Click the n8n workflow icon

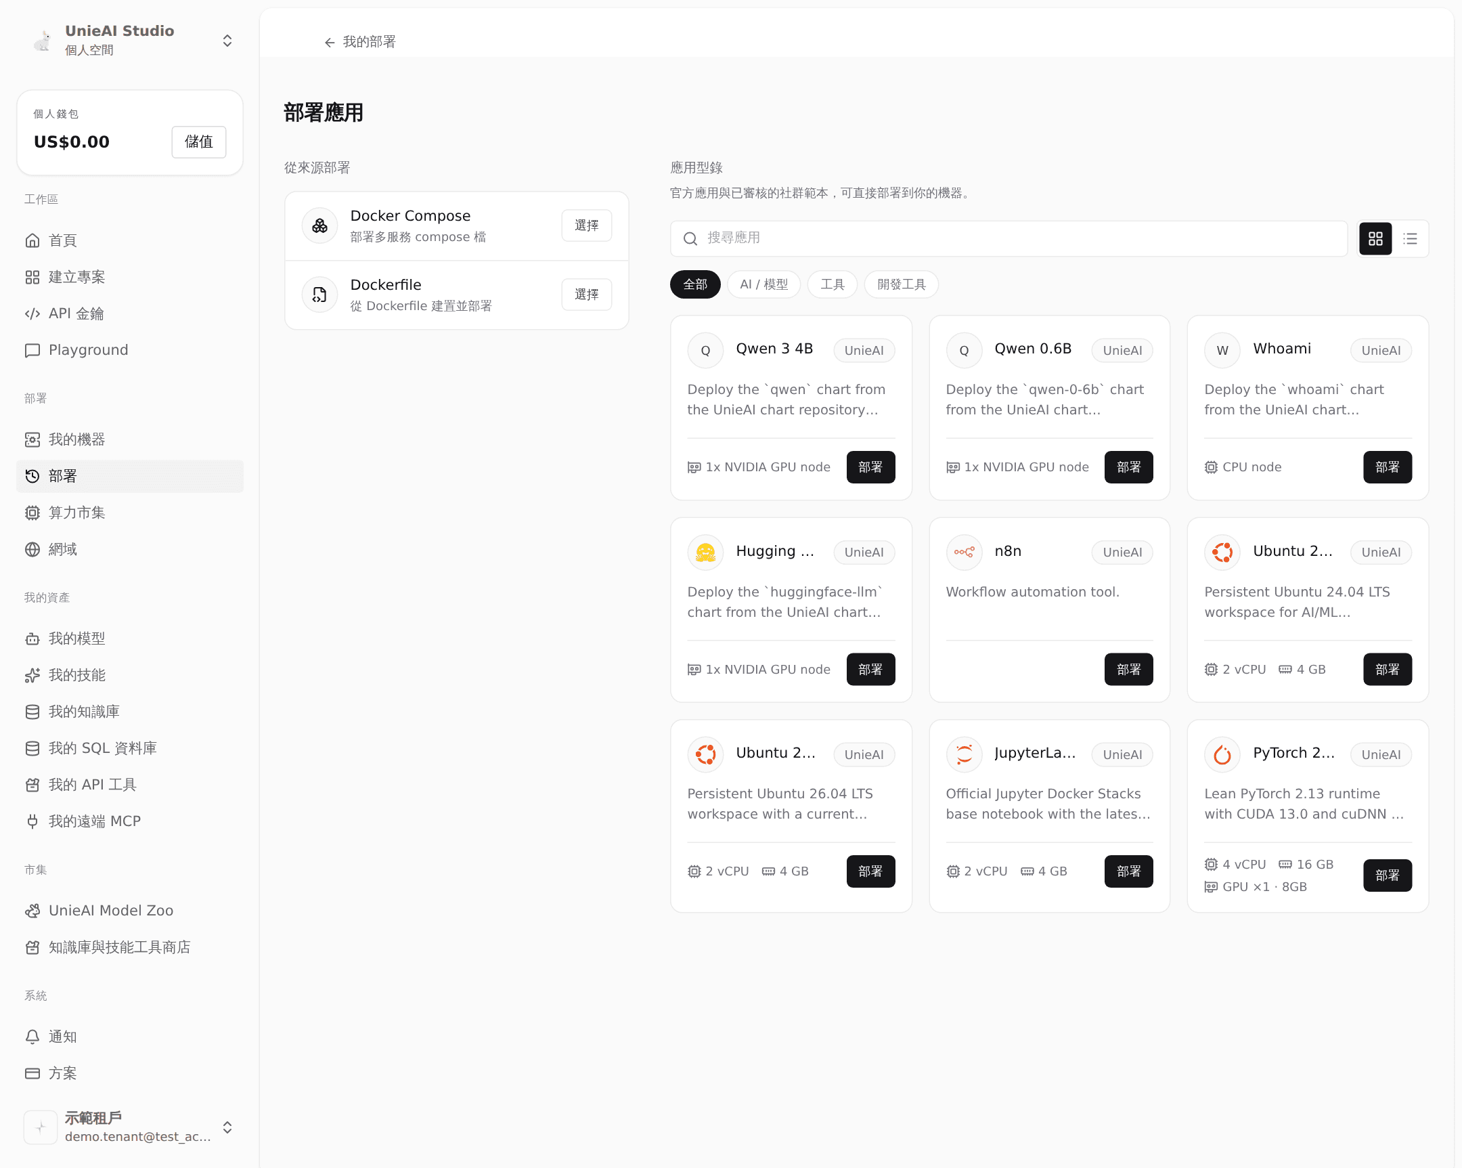coord(964,552)
